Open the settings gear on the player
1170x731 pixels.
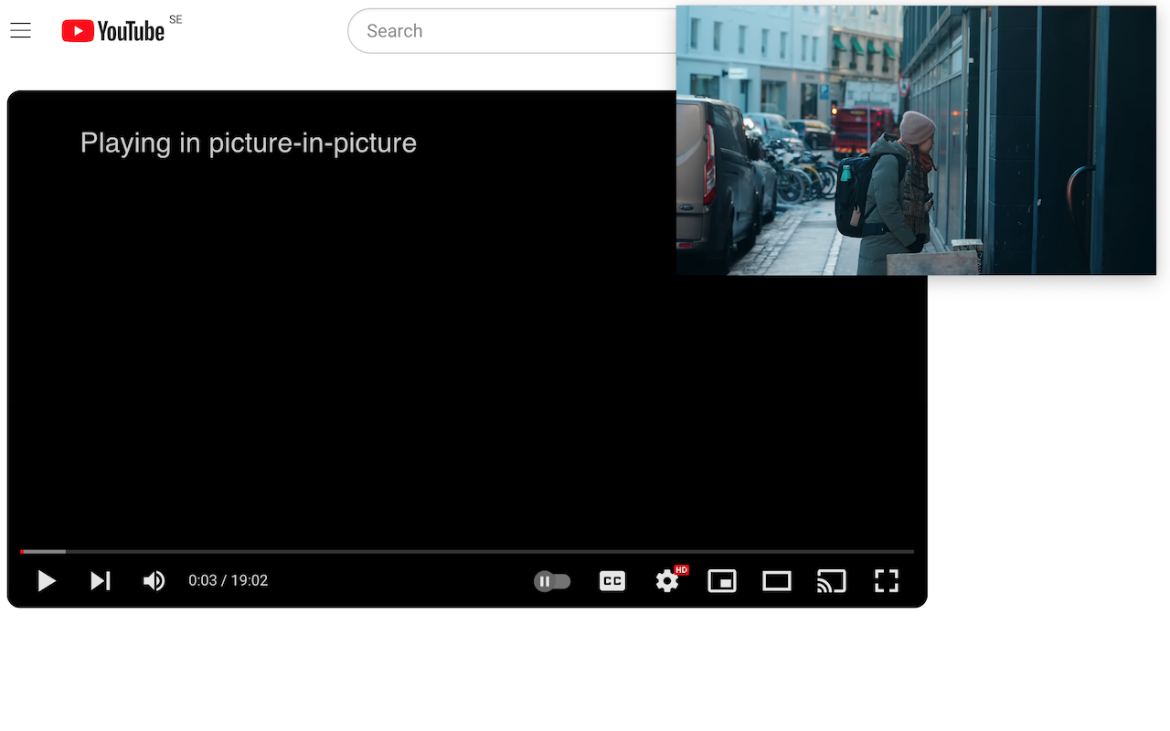point(667,580)
